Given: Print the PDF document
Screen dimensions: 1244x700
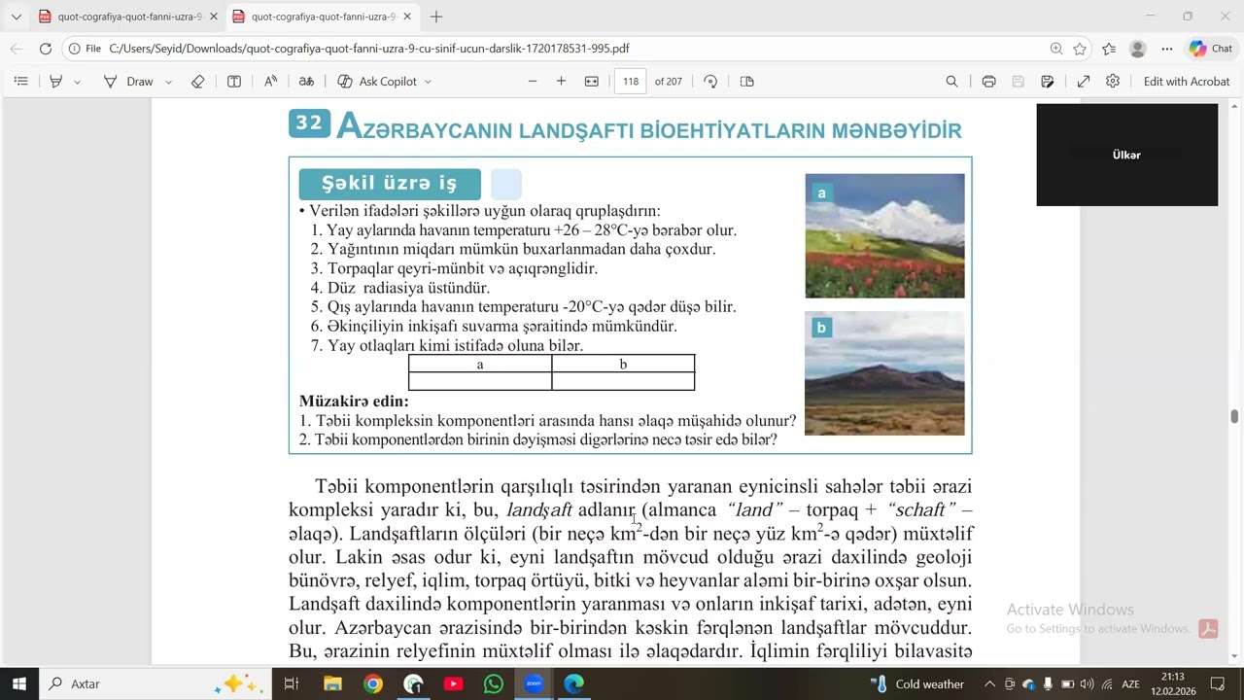Looking at the screenshot, I should point(988,82).
